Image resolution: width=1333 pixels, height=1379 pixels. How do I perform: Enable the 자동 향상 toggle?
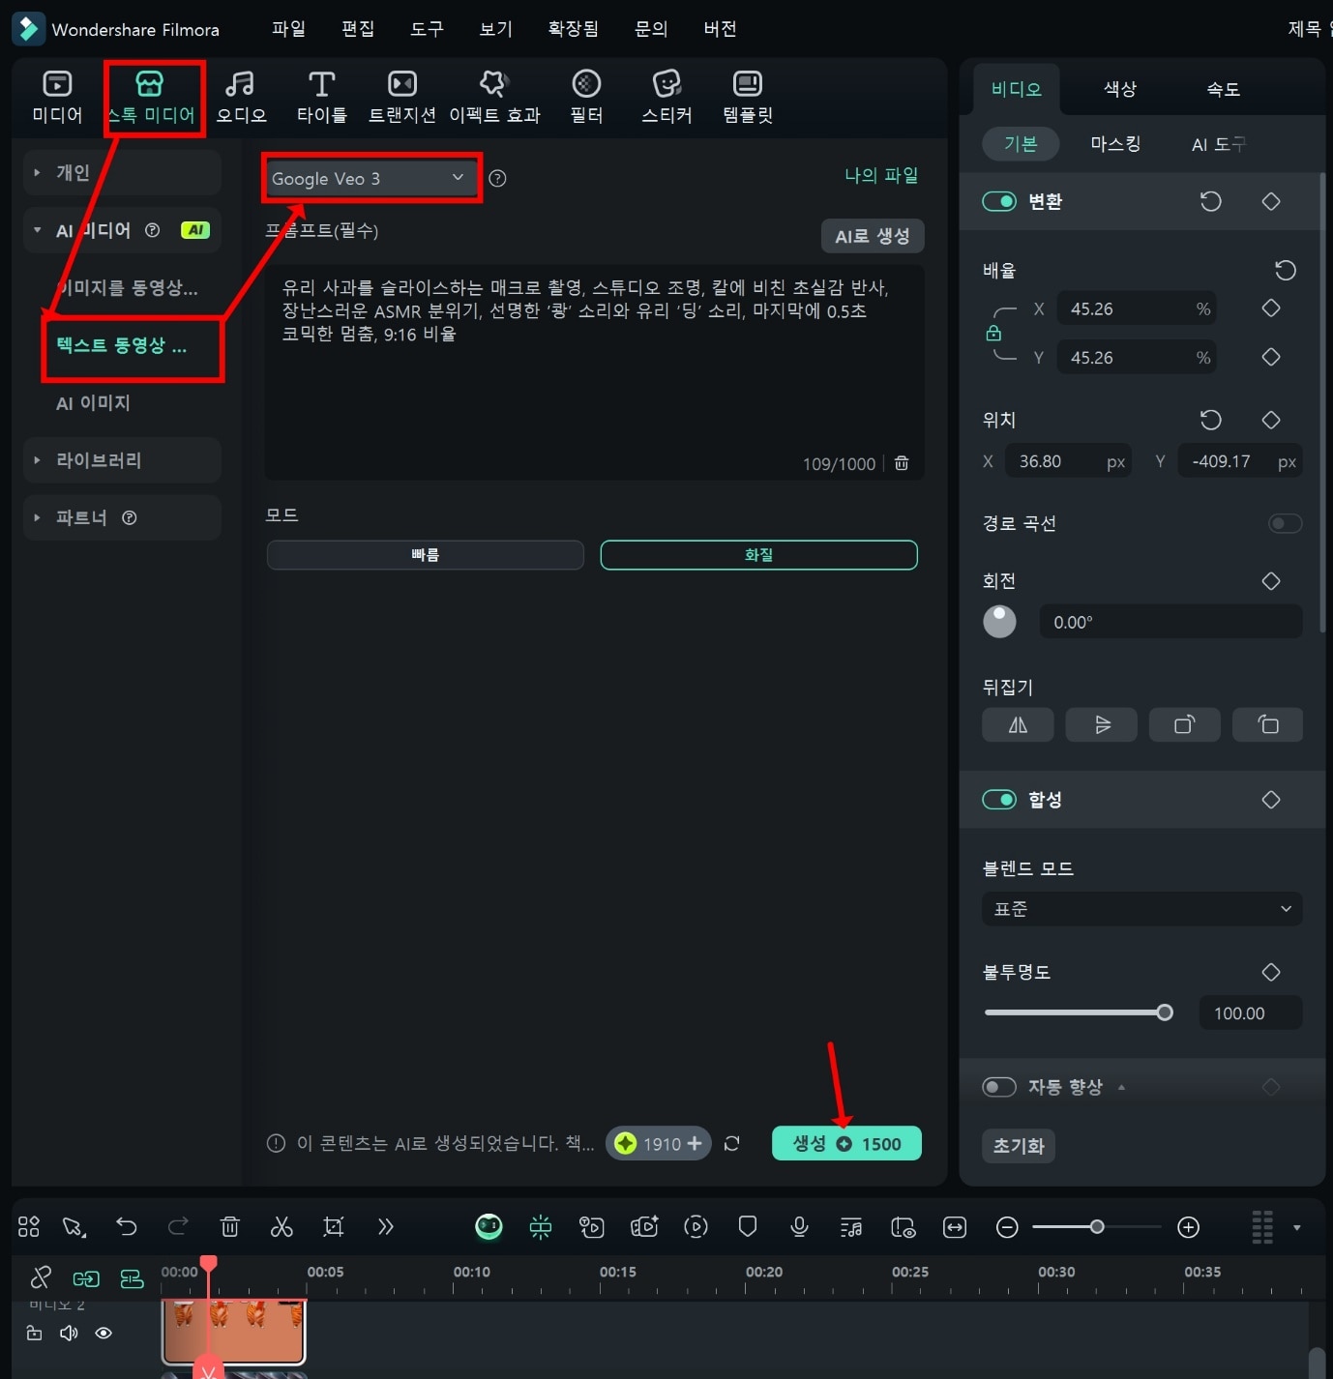coord(999,1087)
